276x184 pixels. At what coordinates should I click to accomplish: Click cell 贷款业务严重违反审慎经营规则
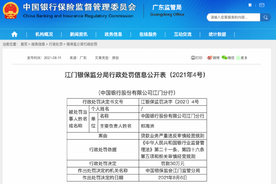point(173,136)
